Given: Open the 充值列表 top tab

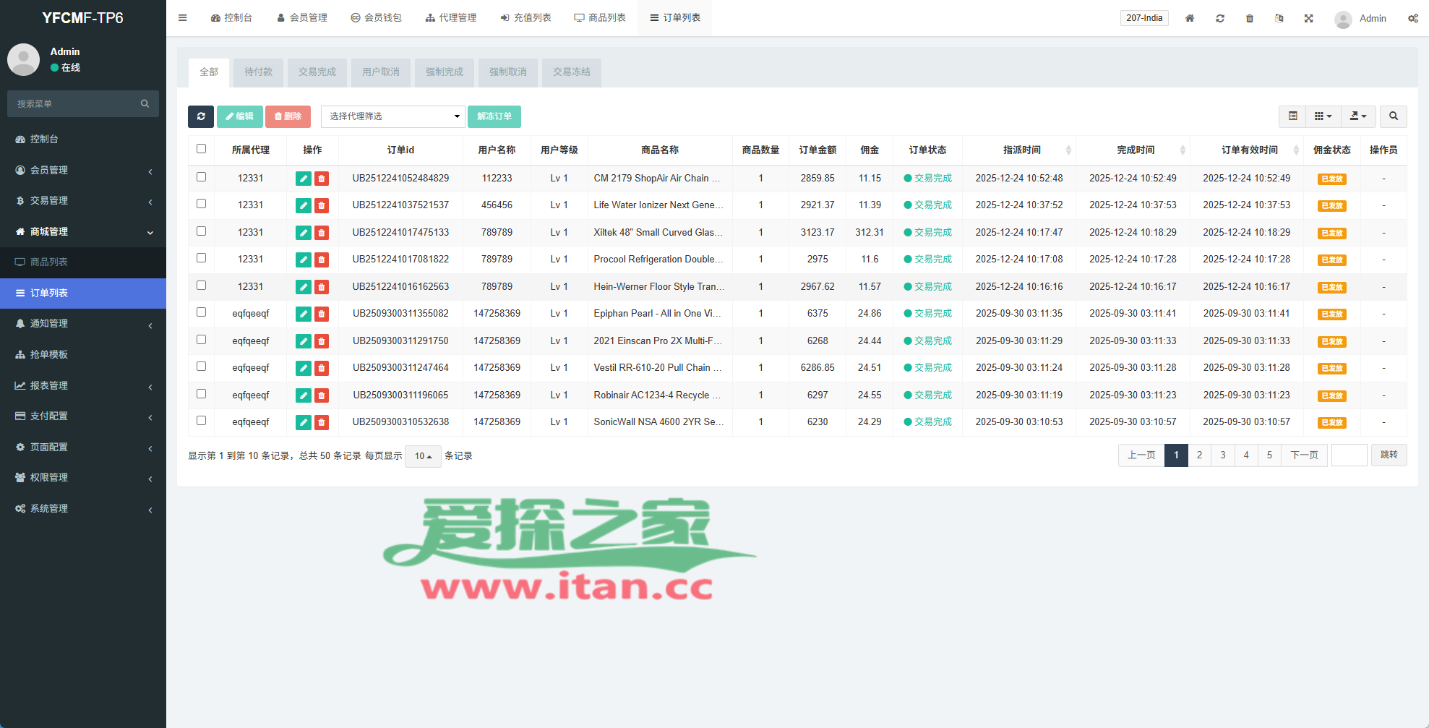Looking at the screenshot, I should click(x=525, y=18).
